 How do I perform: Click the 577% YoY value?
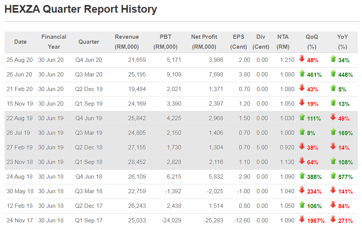tap(345, 177)
